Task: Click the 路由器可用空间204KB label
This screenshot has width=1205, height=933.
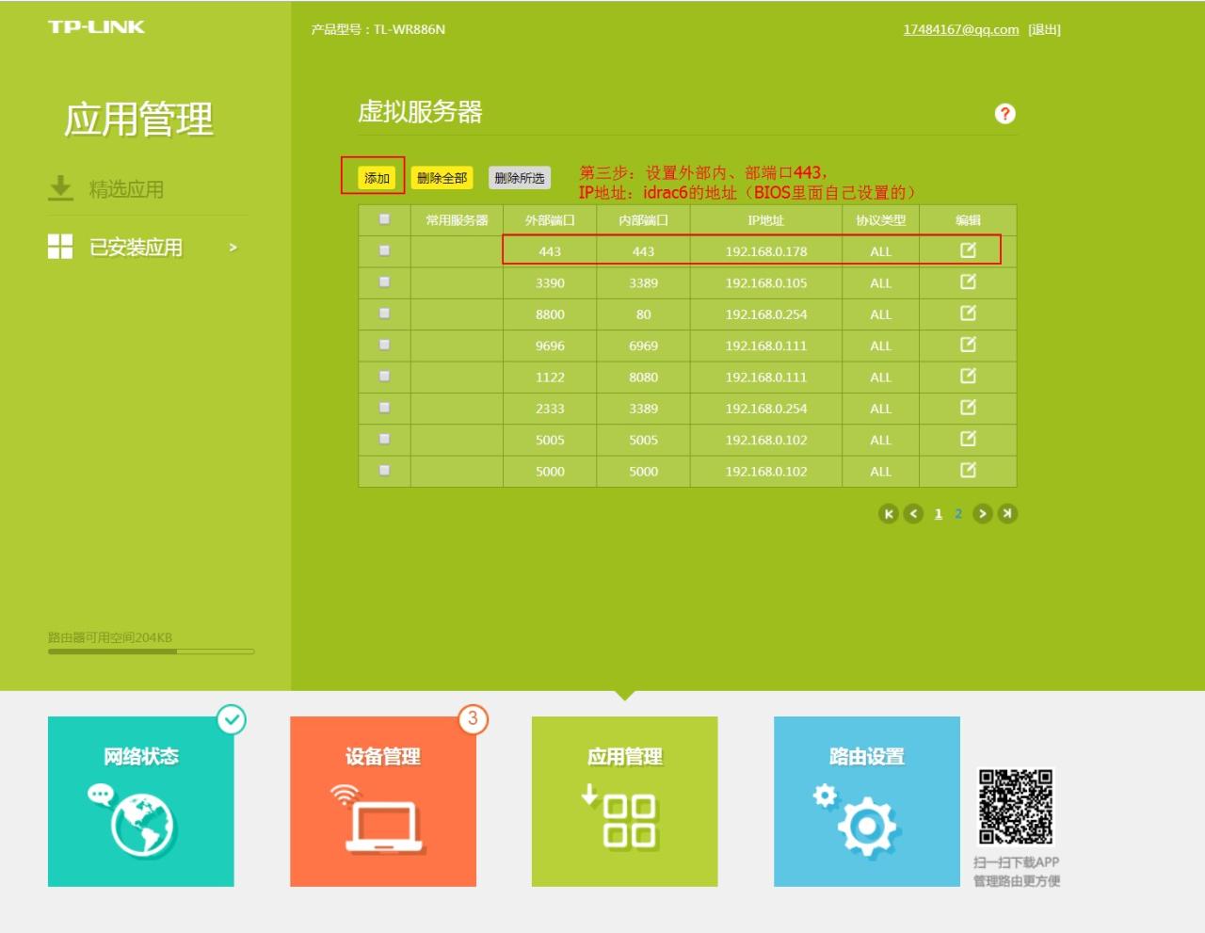Action: (110, 637)
